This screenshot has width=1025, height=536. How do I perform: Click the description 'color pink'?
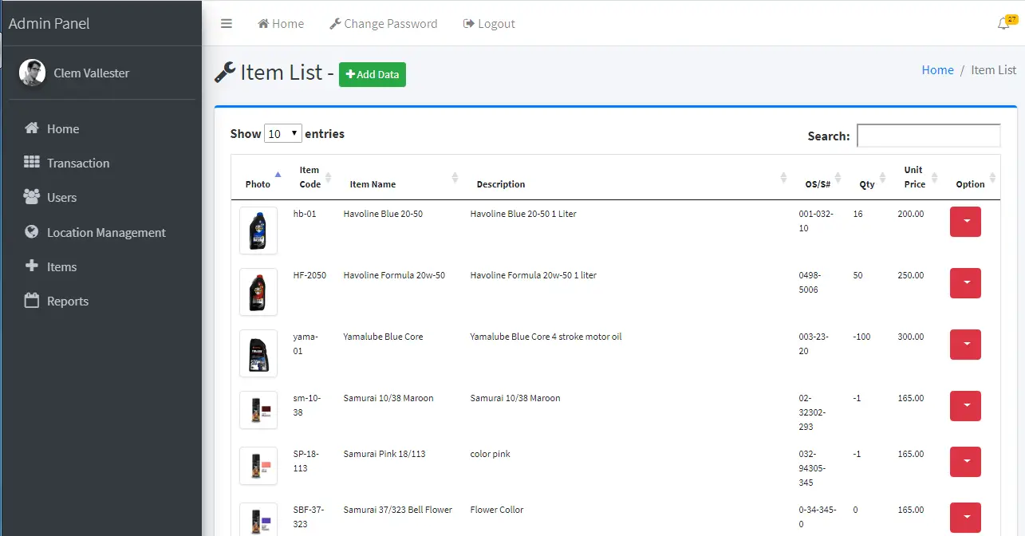tap(490, 454)
